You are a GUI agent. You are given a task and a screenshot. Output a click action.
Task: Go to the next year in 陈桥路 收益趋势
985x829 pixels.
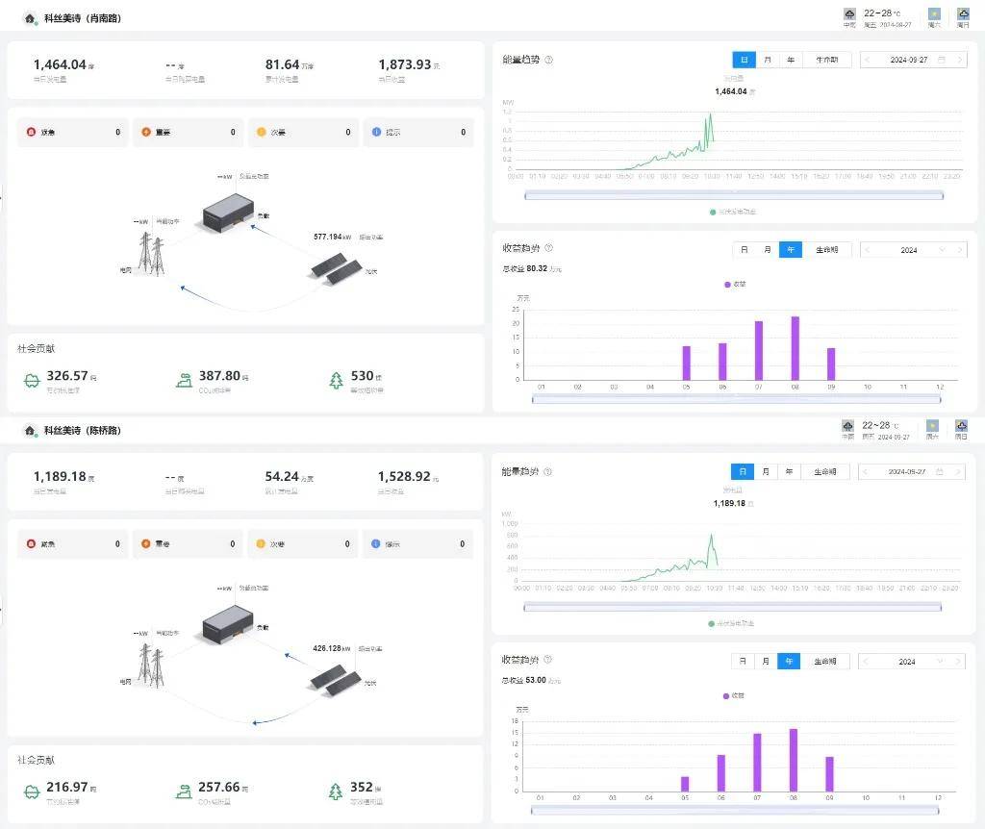957,662
